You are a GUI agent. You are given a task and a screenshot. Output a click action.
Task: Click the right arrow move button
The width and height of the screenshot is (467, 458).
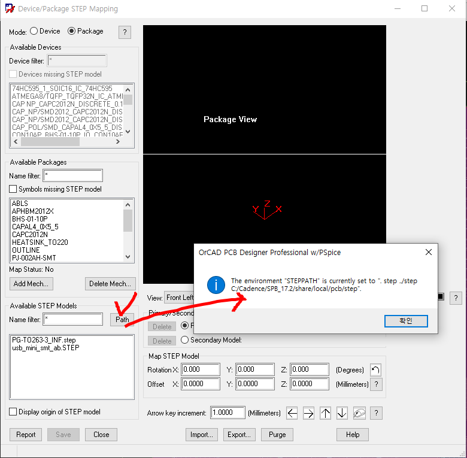(308, 413)
